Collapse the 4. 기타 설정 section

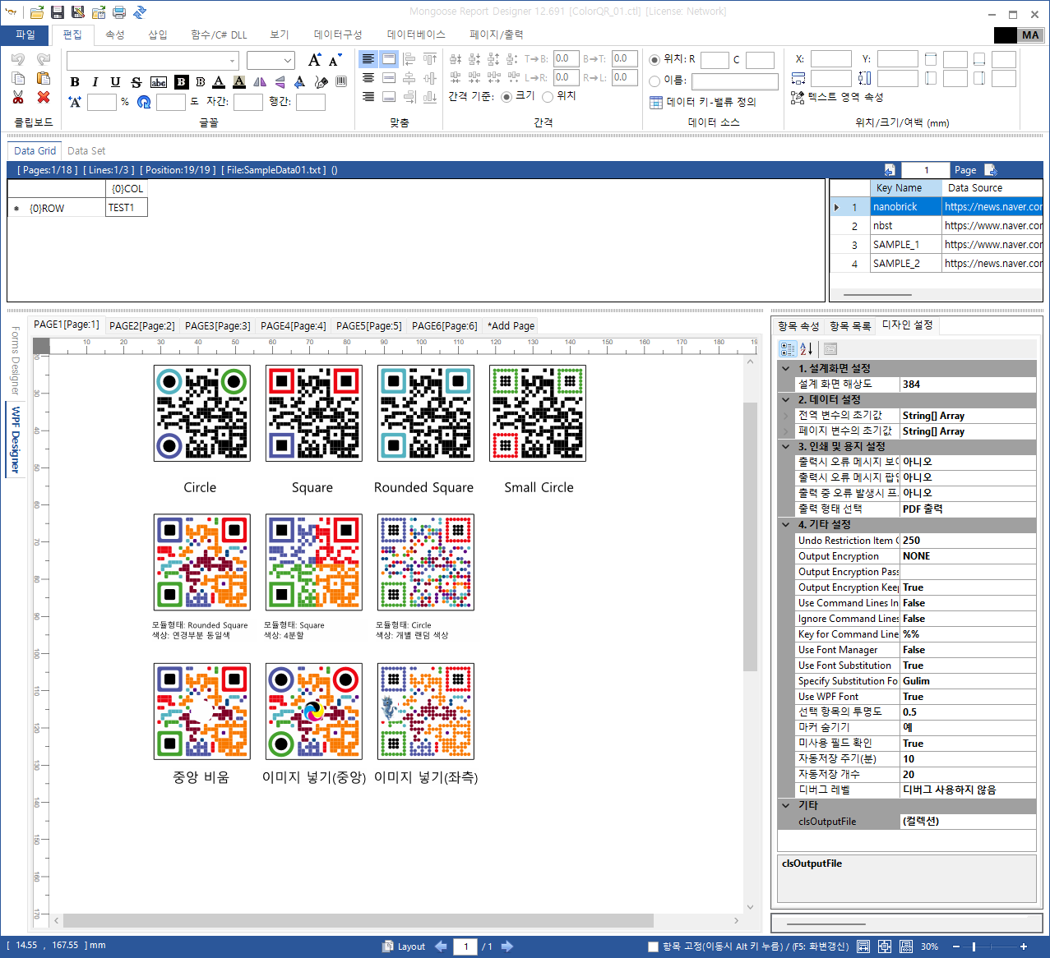click(786, 525)
